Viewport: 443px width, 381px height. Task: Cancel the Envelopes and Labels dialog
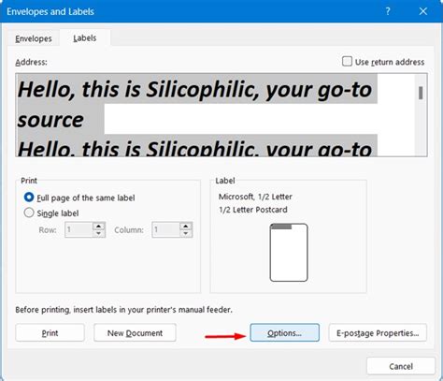point(401,366)
